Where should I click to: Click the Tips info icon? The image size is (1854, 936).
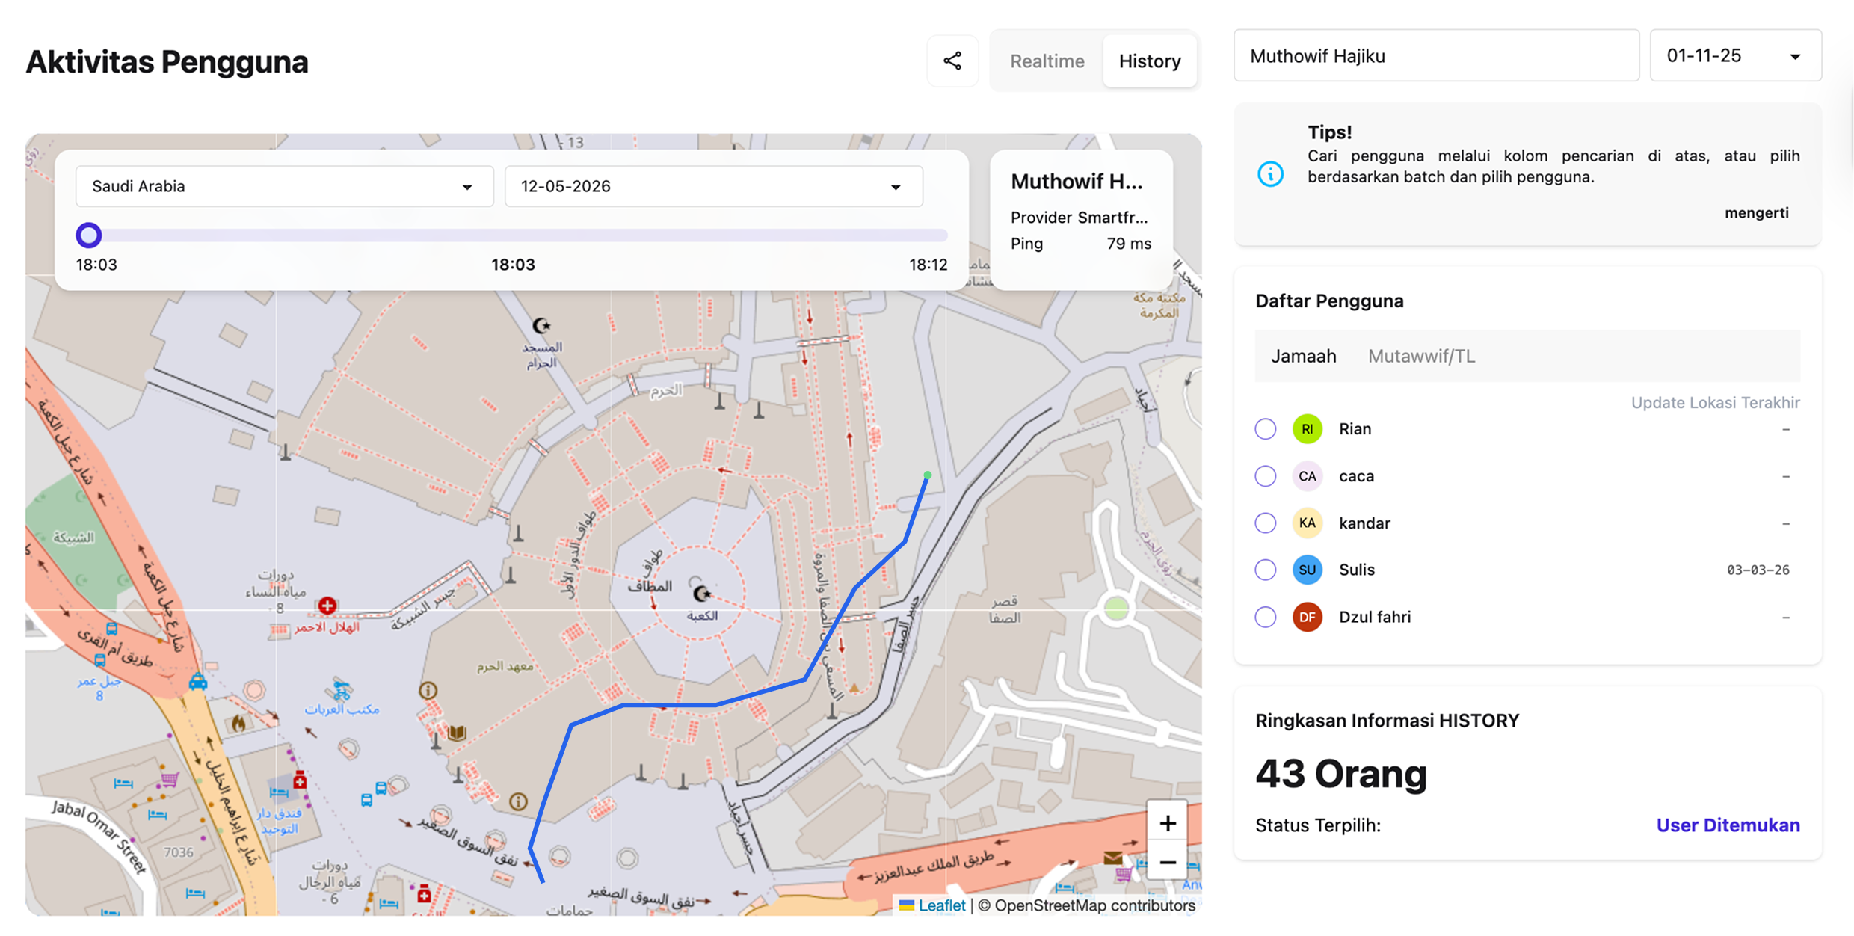(x=1270, y=174)
